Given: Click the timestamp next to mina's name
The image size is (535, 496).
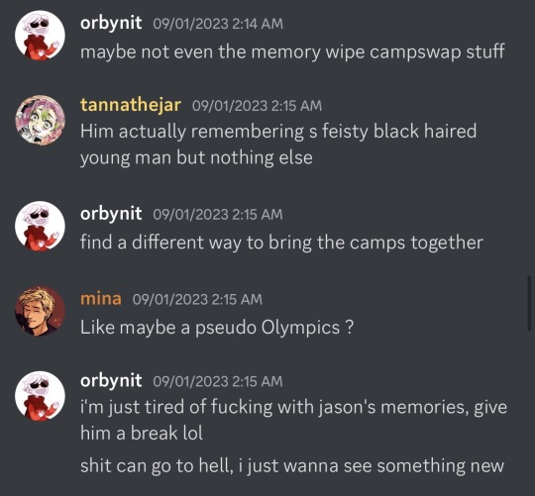Looking at the screenshot, I should tap(197, 299).
